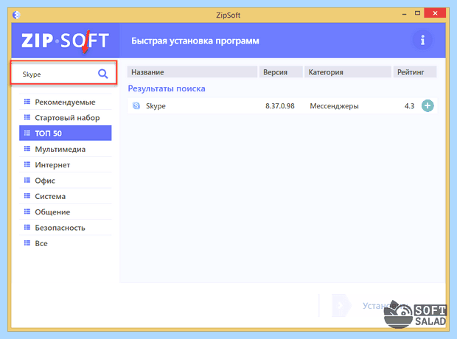Open the Безопасность category
Viewport: 457px width, 339px height.
coord(66,228)
